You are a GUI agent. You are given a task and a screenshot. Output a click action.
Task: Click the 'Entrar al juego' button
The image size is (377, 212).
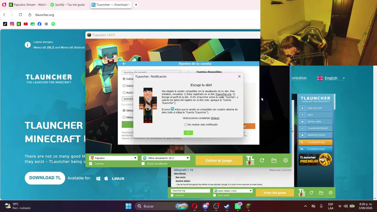point(219,160)
